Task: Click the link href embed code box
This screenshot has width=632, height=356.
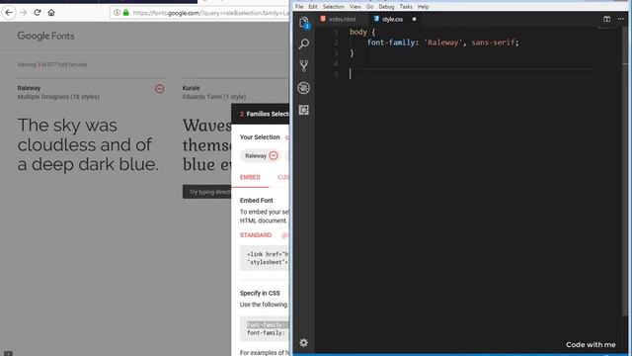Action: [x=265, y=258]
